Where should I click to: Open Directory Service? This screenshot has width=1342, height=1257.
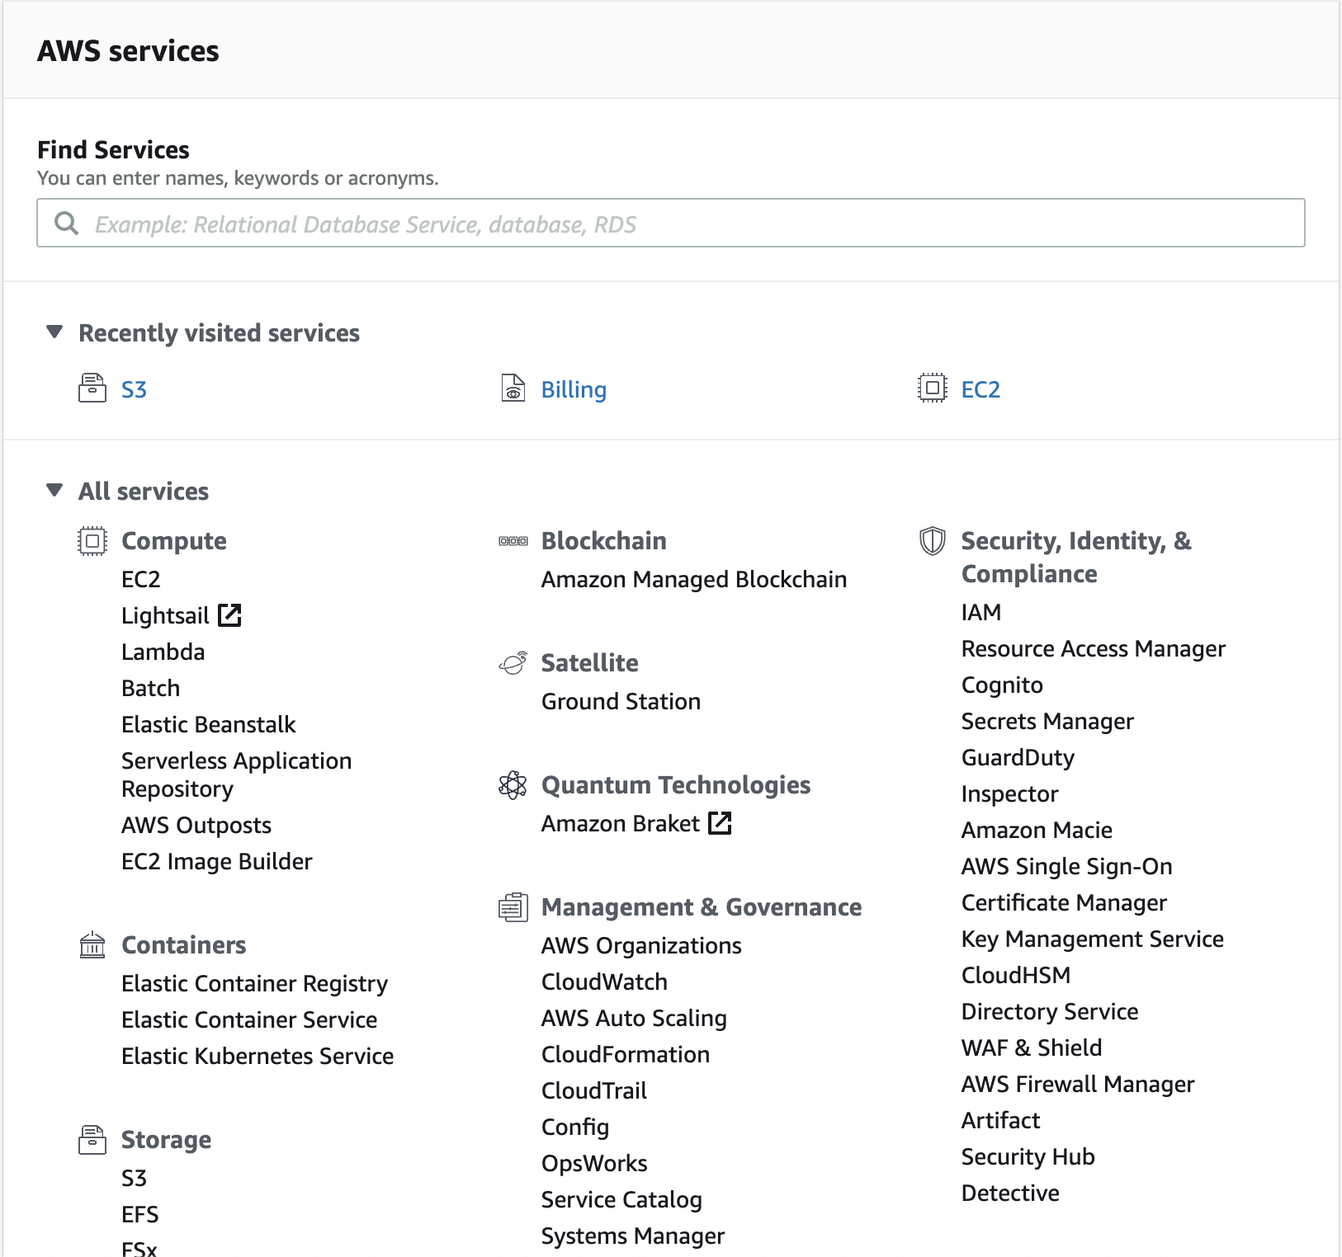click(x=1050, y=1011)
